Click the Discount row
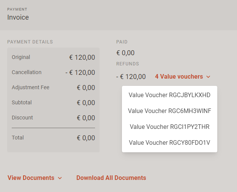 [53, 118]
